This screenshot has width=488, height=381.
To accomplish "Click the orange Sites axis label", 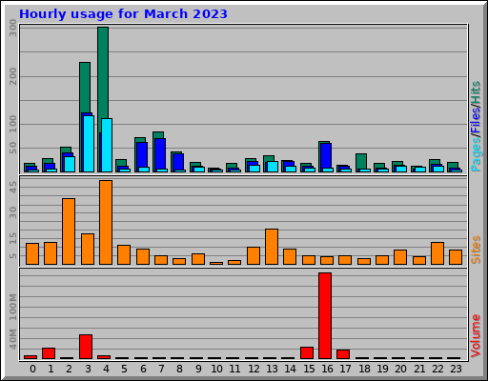I will [x=476, y=250].
